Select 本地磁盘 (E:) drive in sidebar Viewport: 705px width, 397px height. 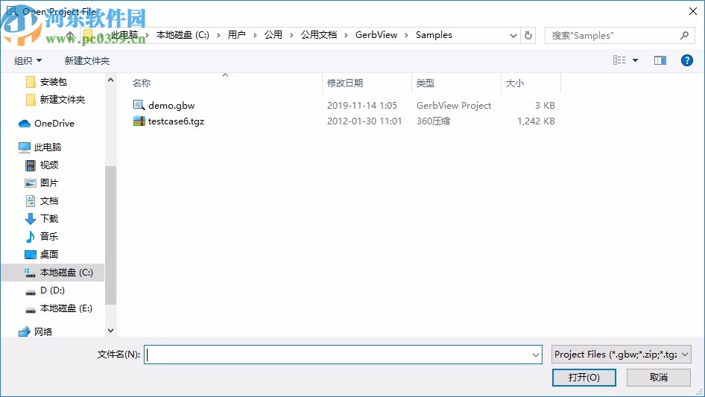[x=58, y=308]
